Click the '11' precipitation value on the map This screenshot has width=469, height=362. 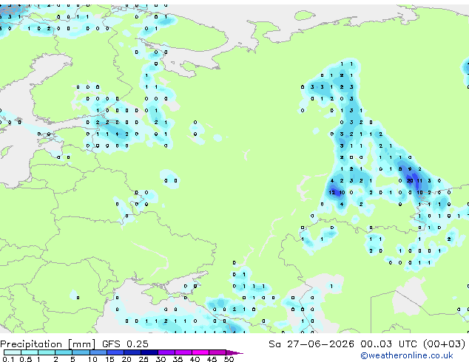[419, 181]
